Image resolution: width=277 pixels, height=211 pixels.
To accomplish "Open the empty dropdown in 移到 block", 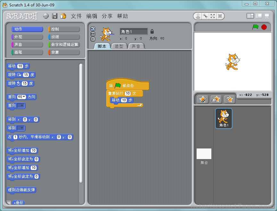I will coord(21,128).
